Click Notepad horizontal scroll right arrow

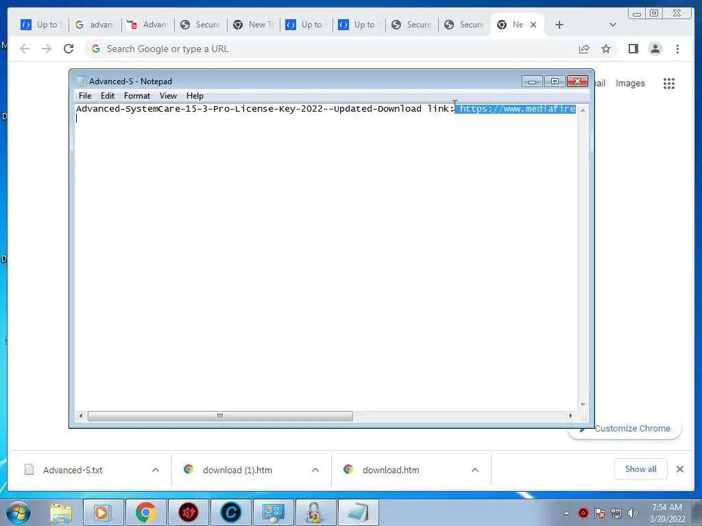click(570, 416)
